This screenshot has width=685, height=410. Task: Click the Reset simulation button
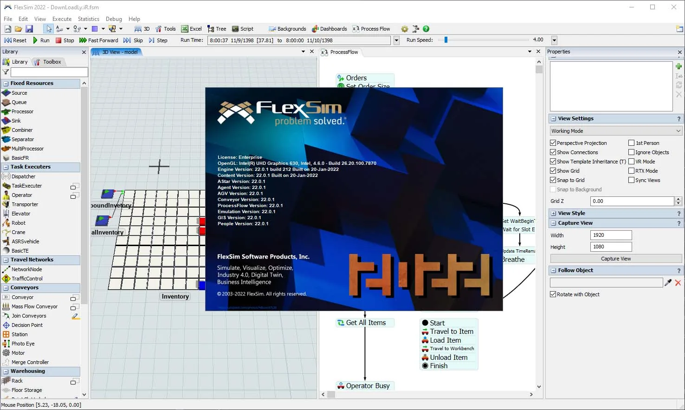coord(15,40)
